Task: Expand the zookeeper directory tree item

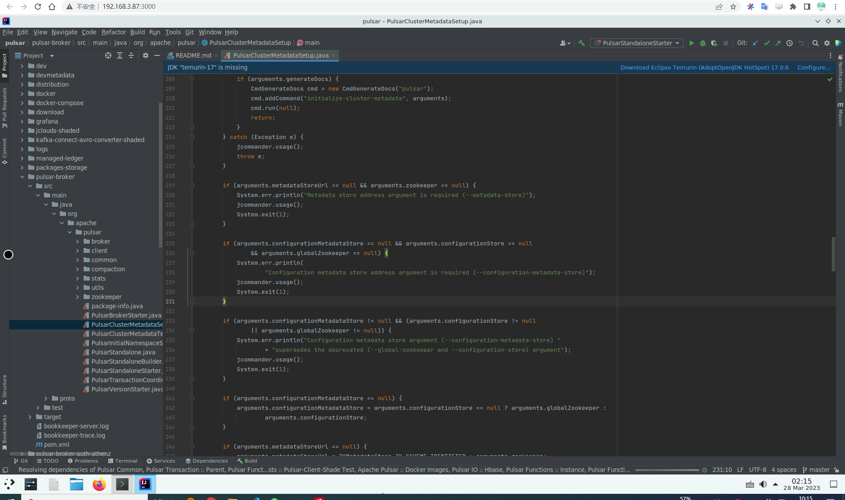Action: (x=78, y=296)
